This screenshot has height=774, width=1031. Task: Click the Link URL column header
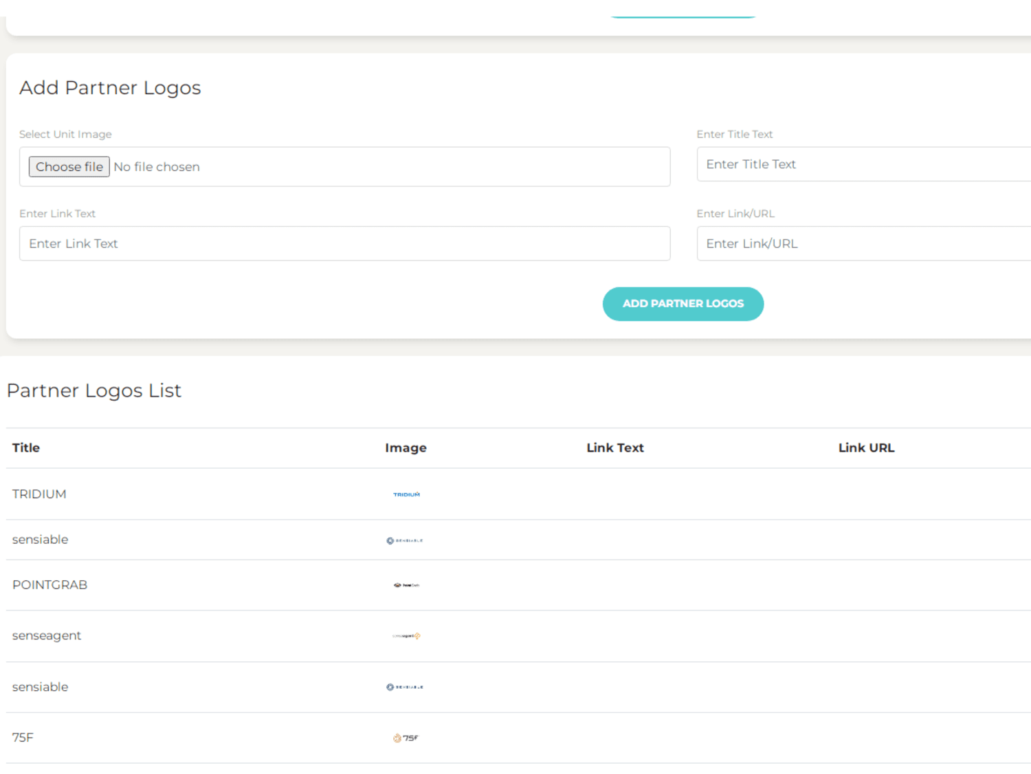(866, 447)
